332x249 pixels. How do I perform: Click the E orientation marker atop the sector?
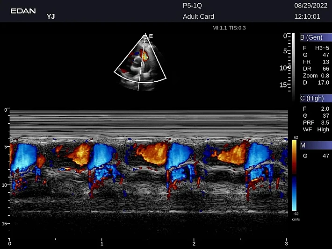point(151,35)
